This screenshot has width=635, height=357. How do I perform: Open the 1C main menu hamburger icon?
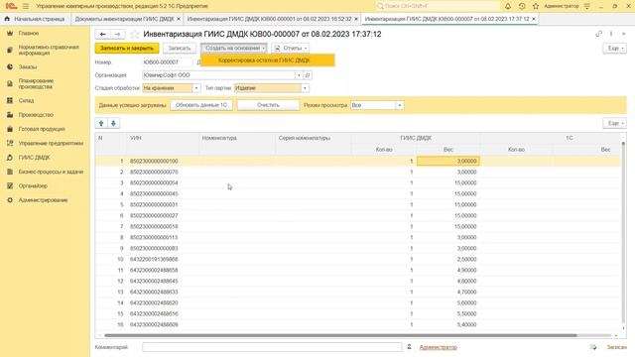[x=26, y=6]
